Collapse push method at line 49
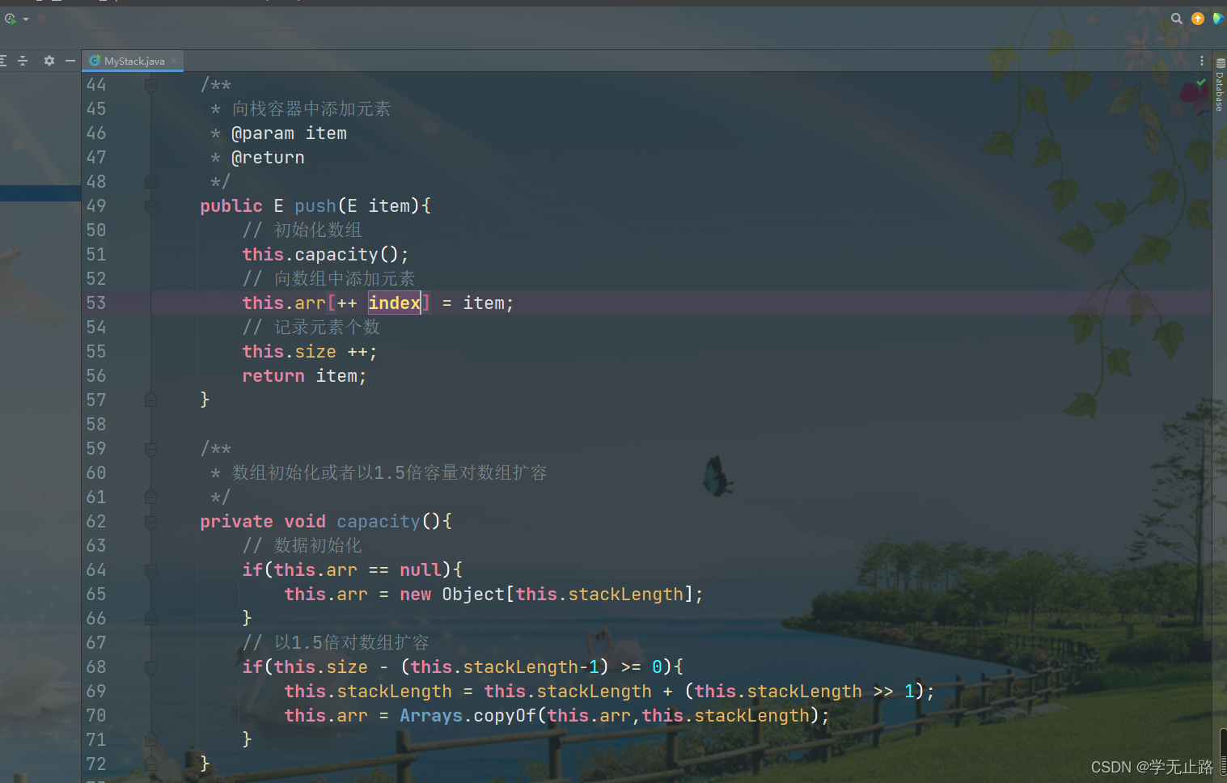Image resolution: width=1227 pixels, height=783 pixels. (150, 206)
